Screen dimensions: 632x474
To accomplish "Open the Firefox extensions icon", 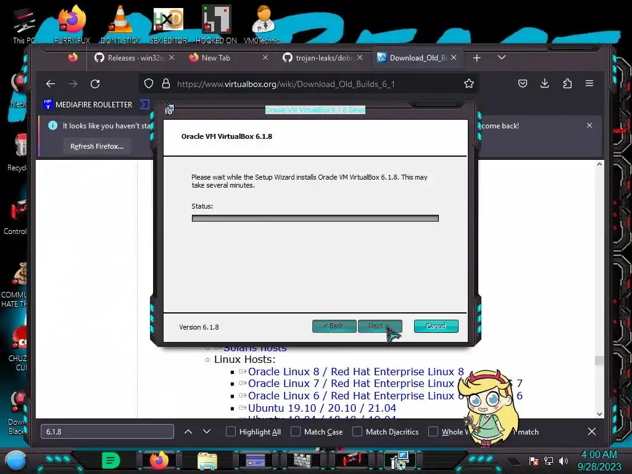I will [567, 83].
